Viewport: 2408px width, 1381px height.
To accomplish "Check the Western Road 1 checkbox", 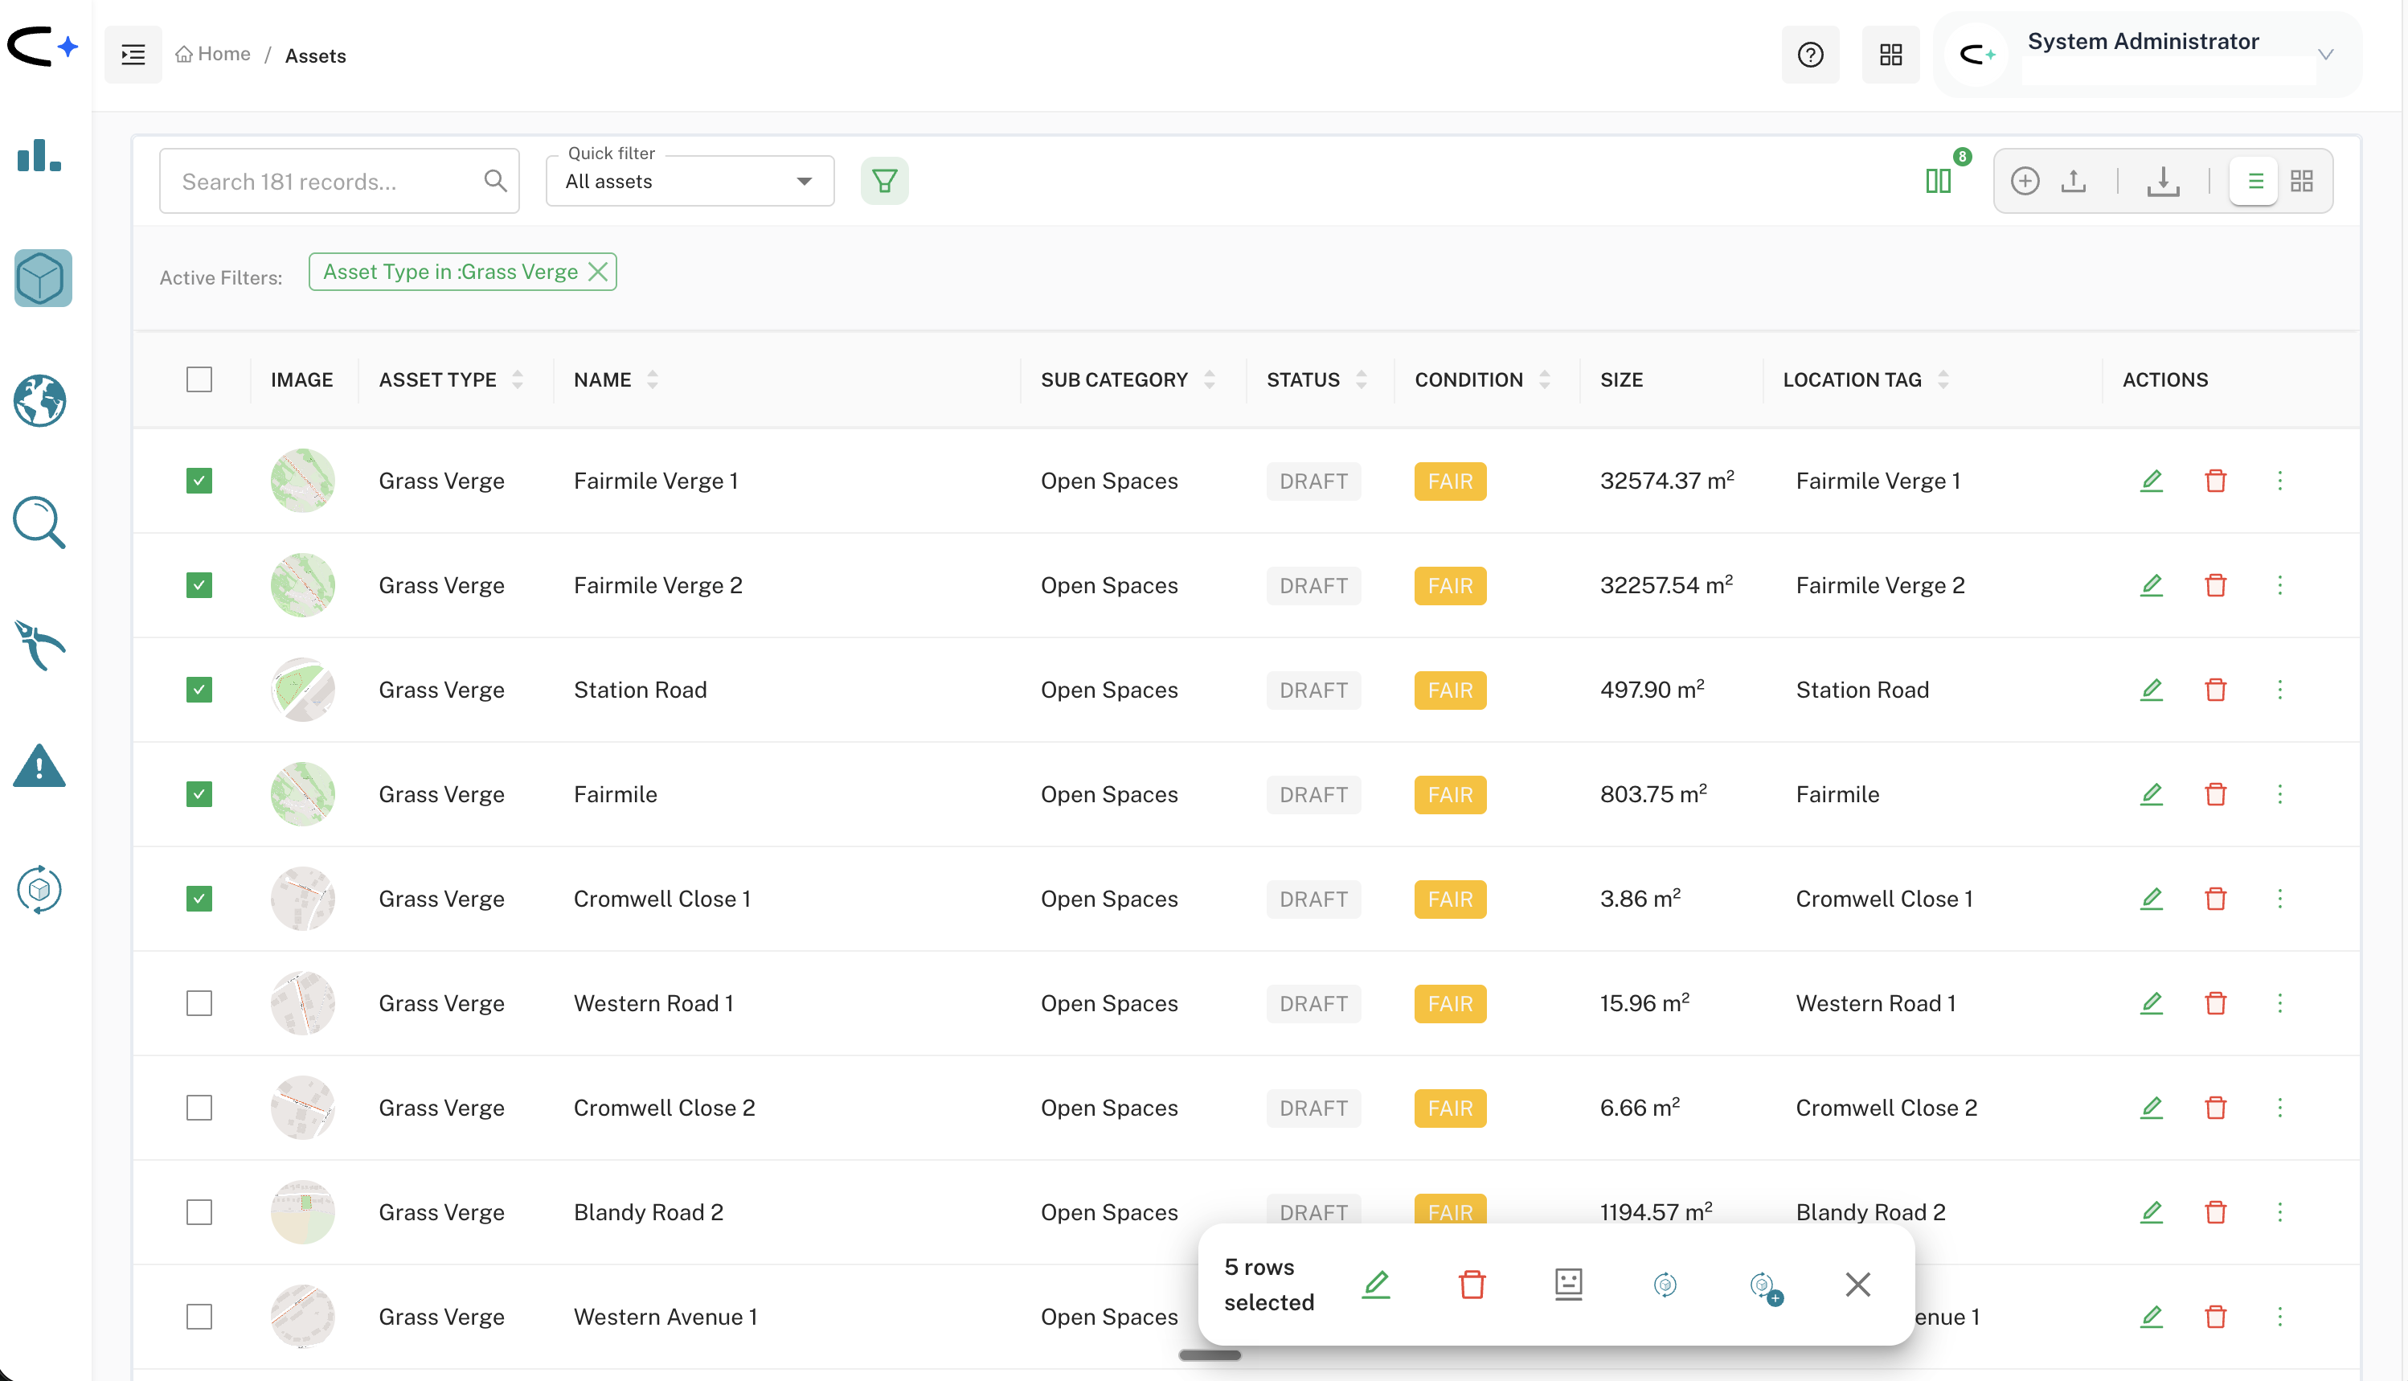I will (x=199, y=1002).
